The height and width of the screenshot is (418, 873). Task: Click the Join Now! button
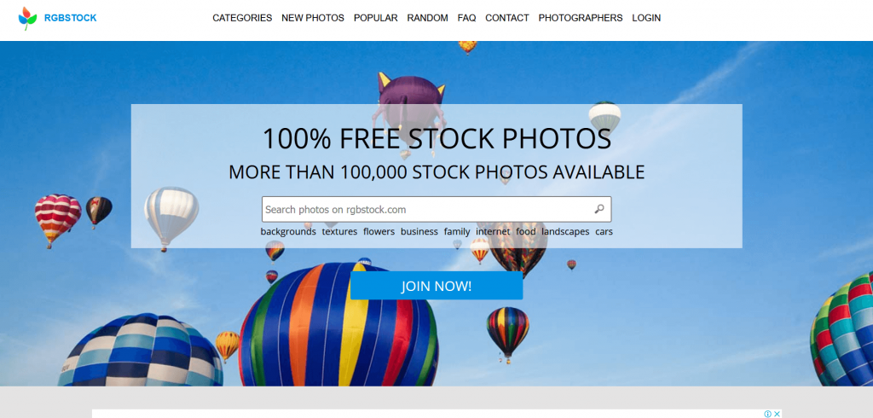pyautogui.click(x=436, y=286)
